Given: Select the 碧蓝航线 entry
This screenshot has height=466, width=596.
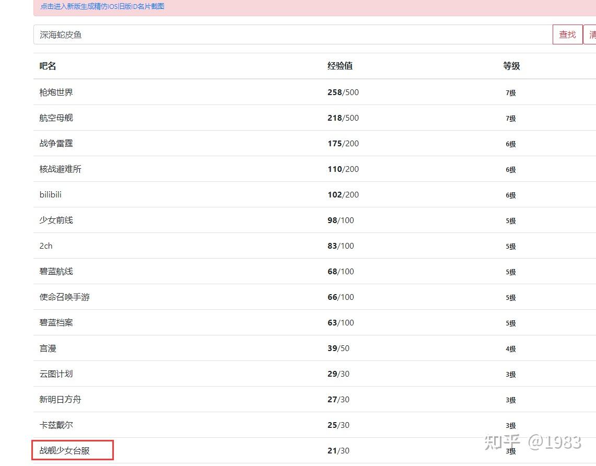Looking at the screenshot, I should tap(56, 271).
